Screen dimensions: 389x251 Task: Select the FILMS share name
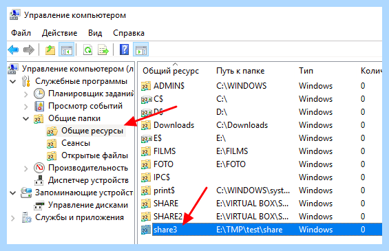coord(165,151)
